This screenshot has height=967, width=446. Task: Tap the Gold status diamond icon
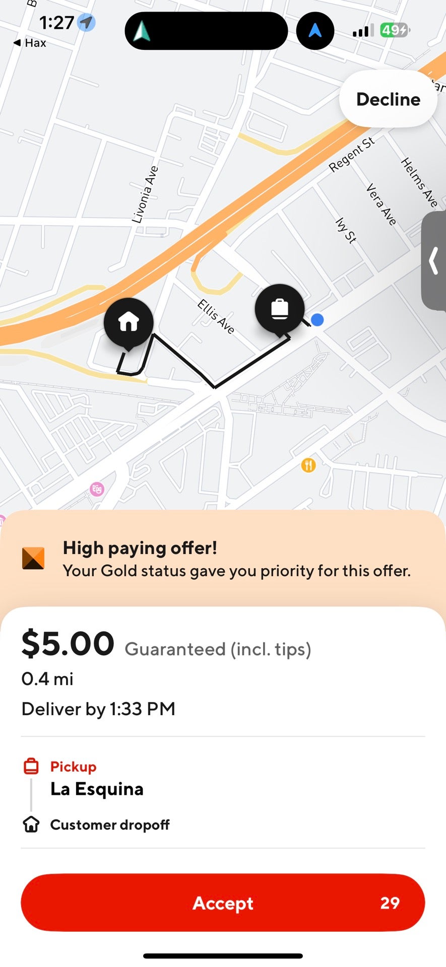coord(33,558)
